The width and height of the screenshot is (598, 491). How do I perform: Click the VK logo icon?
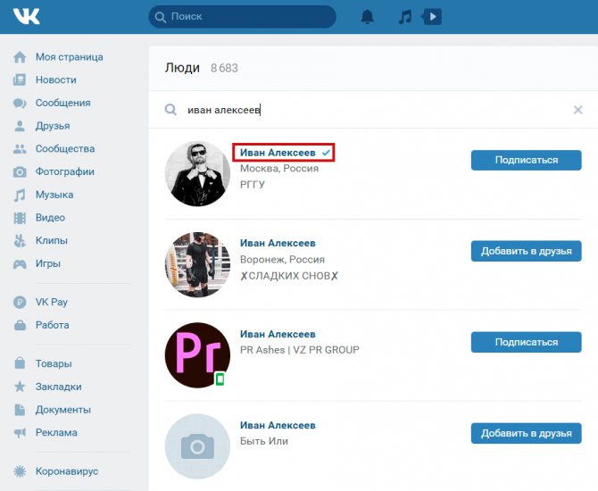27,16
